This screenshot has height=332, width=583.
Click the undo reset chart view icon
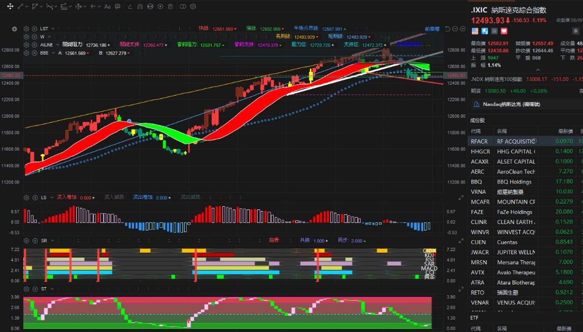point(448,29)
